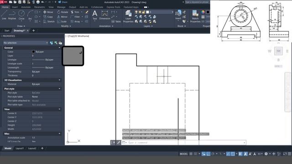292x164 pixels.
Task: Activate the Trim command
Action: tap(75, 12)
